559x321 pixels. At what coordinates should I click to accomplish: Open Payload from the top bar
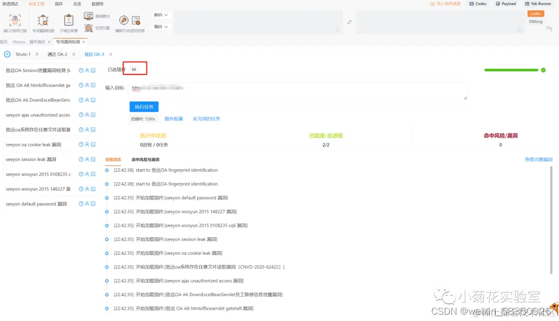click(x=506, y=4)
